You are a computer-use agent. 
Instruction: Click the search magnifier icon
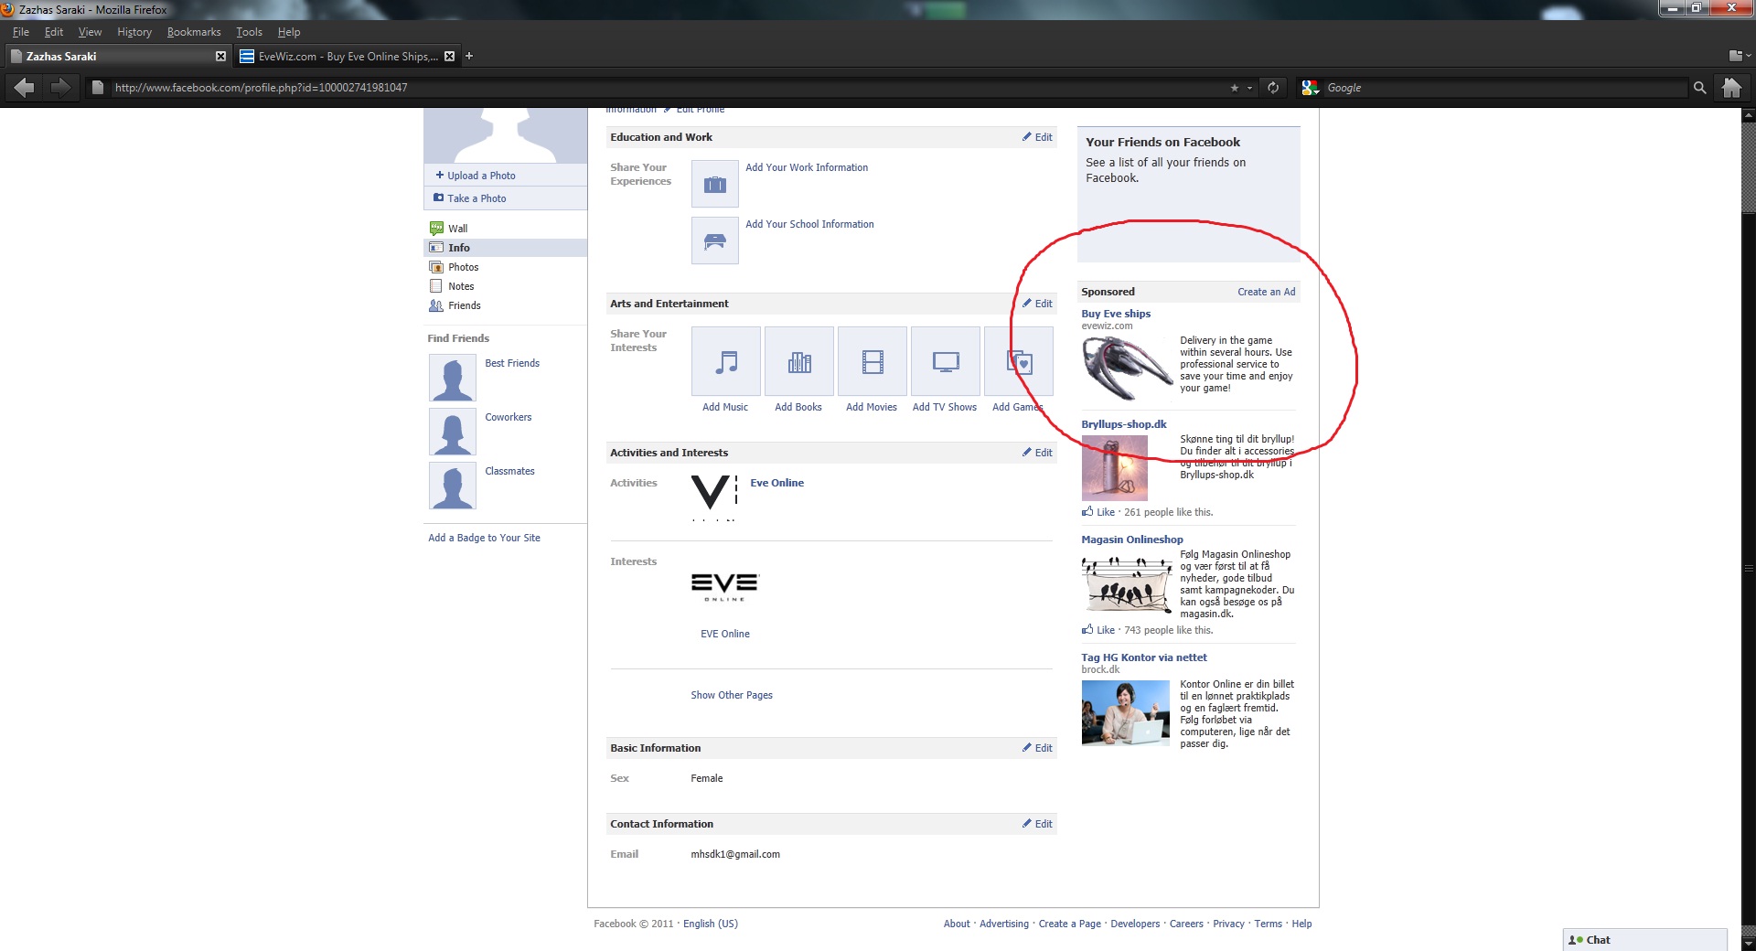pyautogui.click(x=1699, y=88)
